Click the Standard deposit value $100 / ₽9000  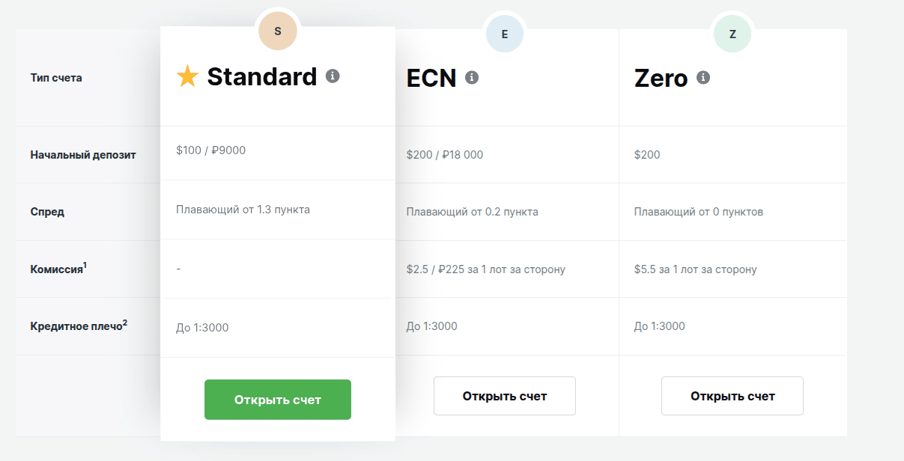tap(211, 150)
